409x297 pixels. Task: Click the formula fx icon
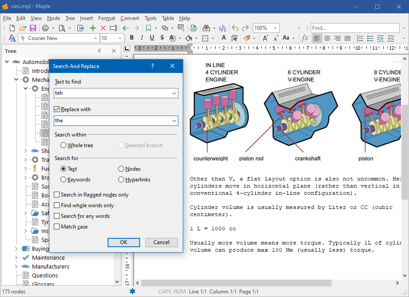tap(305, 38)
